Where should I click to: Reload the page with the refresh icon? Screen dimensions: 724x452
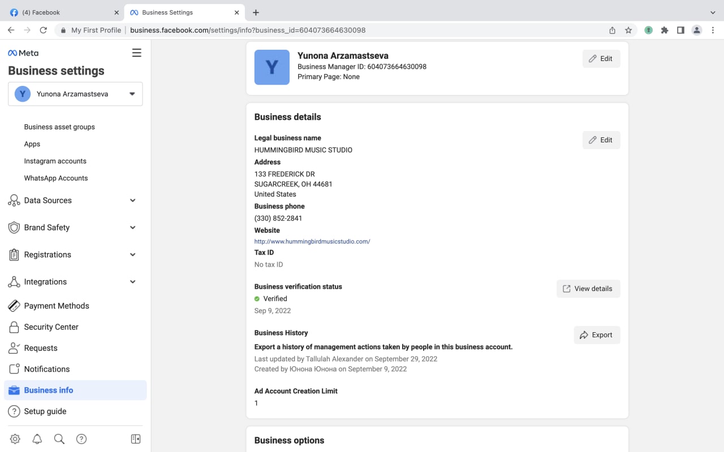point(43,30)
